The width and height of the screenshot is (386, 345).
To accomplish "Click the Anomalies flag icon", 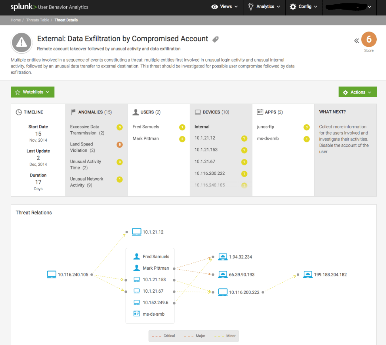I will click(x=73, y=112).
